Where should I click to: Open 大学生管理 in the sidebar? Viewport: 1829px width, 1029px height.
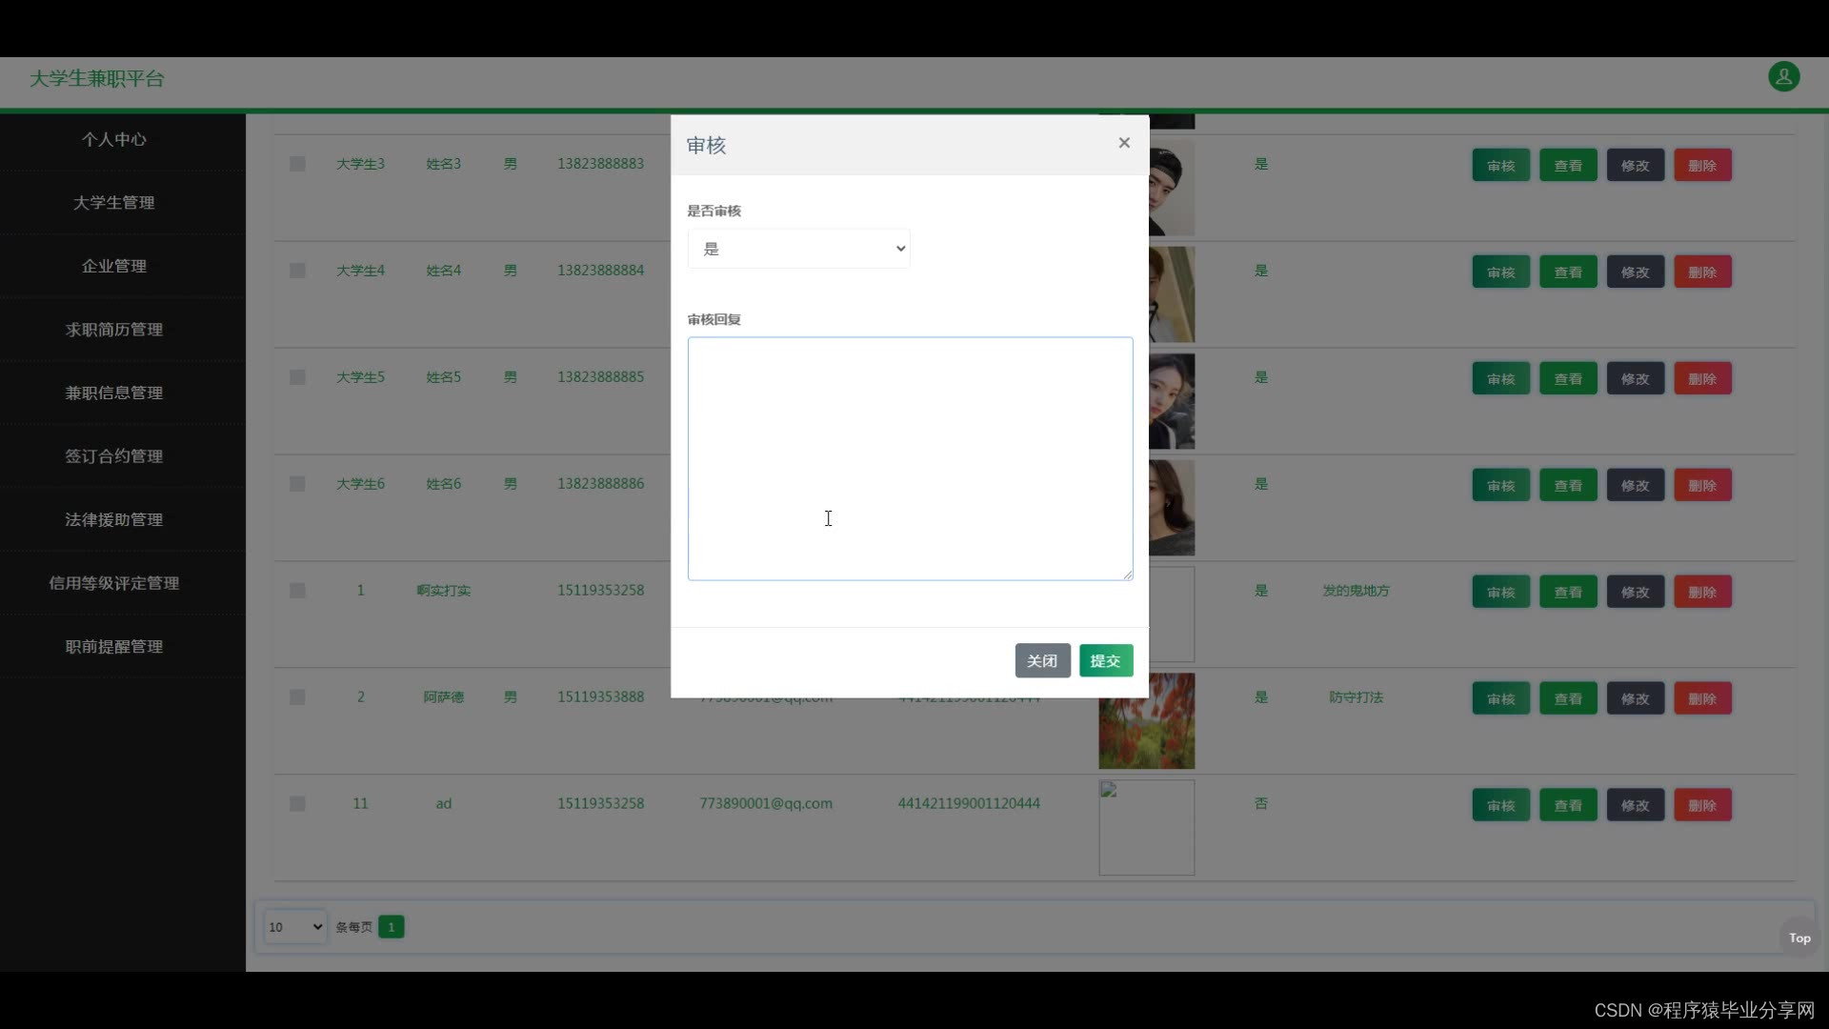113,202
